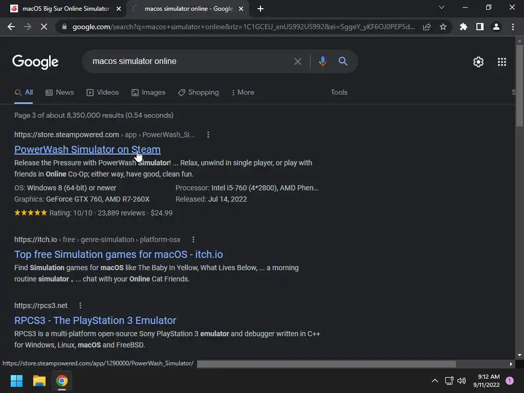Click the site lock icon in address bar
The image size is (524, 393).
point(64,27)
